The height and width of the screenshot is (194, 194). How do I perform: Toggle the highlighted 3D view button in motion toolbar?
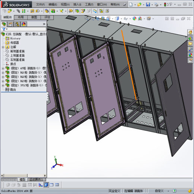[46, 185]
